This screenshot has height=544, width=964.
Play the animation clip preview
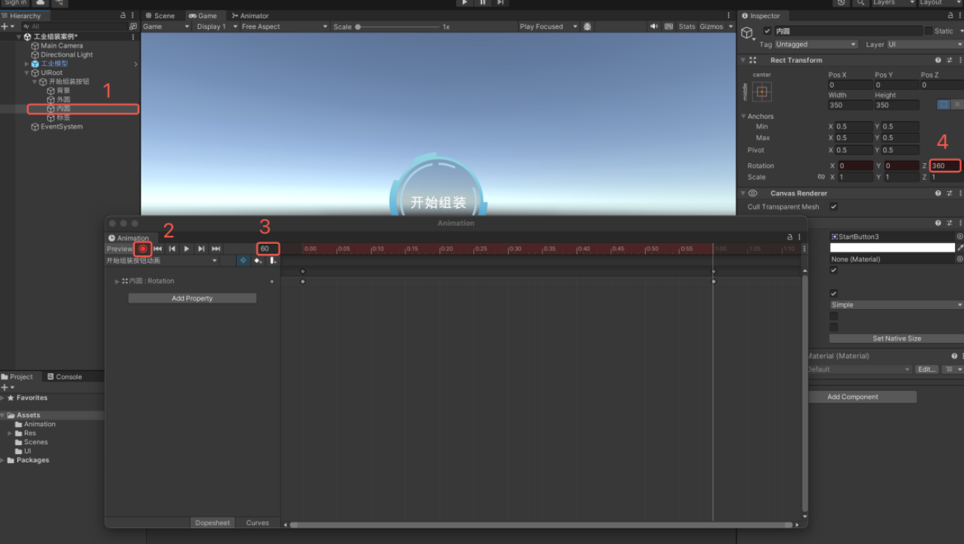click(x=187, y=249)
